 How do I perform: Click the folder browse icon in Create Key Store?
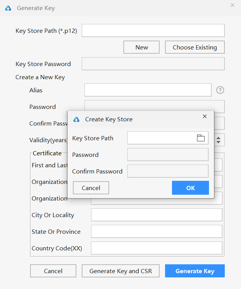201,138
